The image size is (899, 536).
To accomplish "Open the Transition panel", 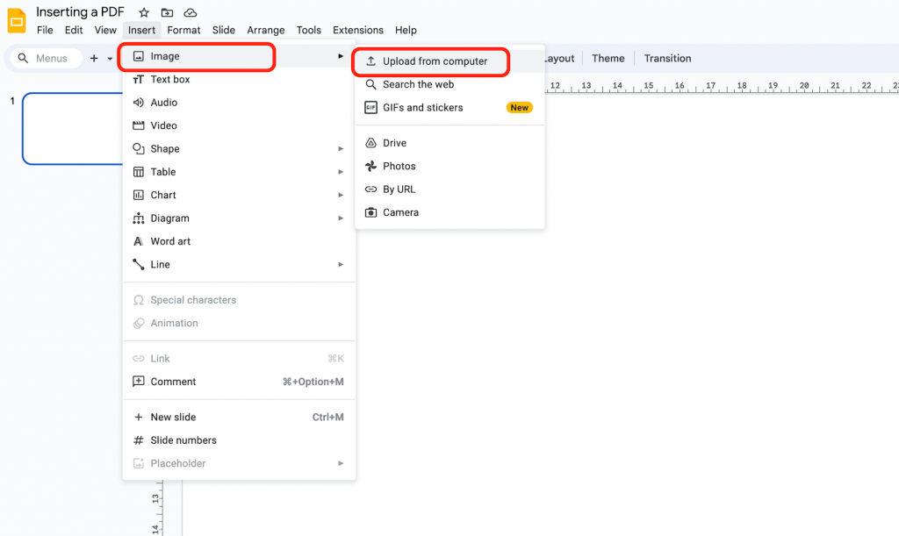I will pyautogui.click(x=667, y=58).
